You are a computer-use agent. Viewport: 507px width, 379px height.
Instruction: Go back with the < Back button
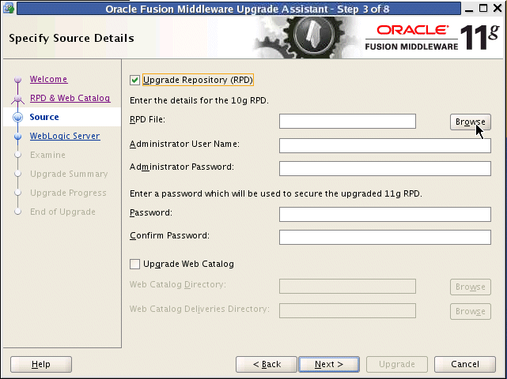click(x=267, y=365)
